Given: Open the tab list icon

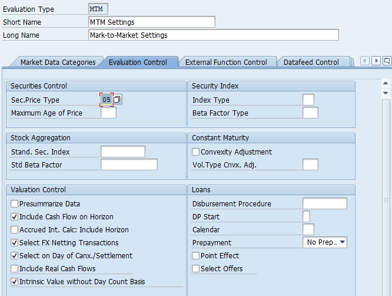Looking at the screenshot, I should (x=387, y=61).
